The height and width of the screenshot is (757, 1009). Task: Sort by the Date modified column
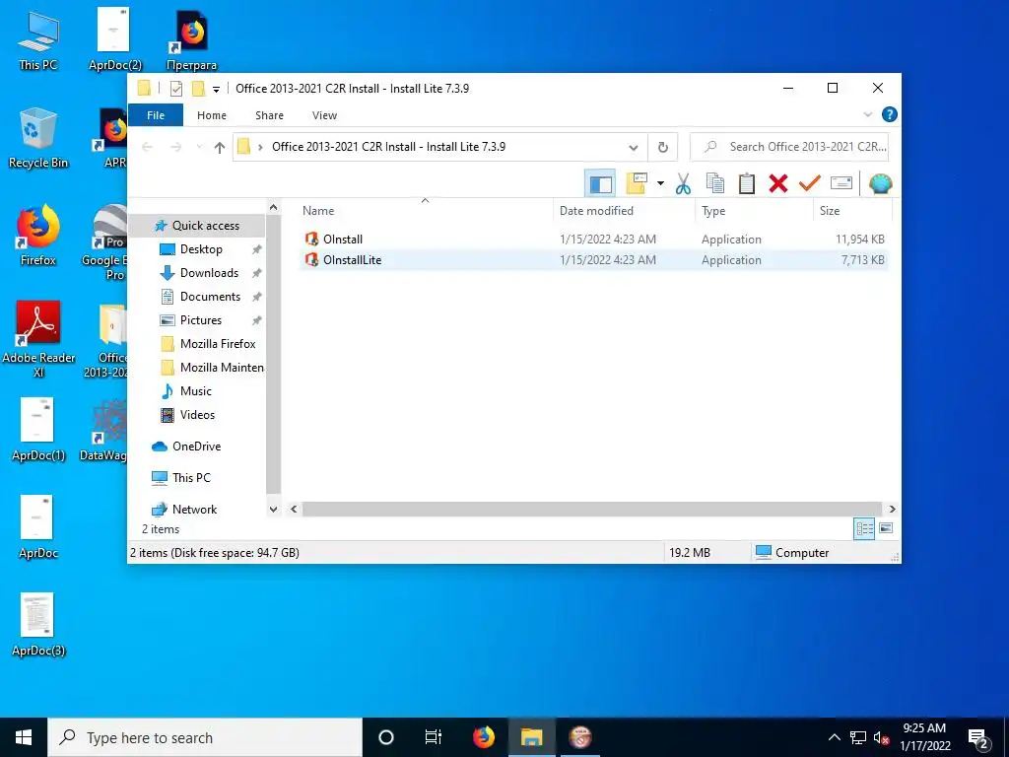(596, 211)
